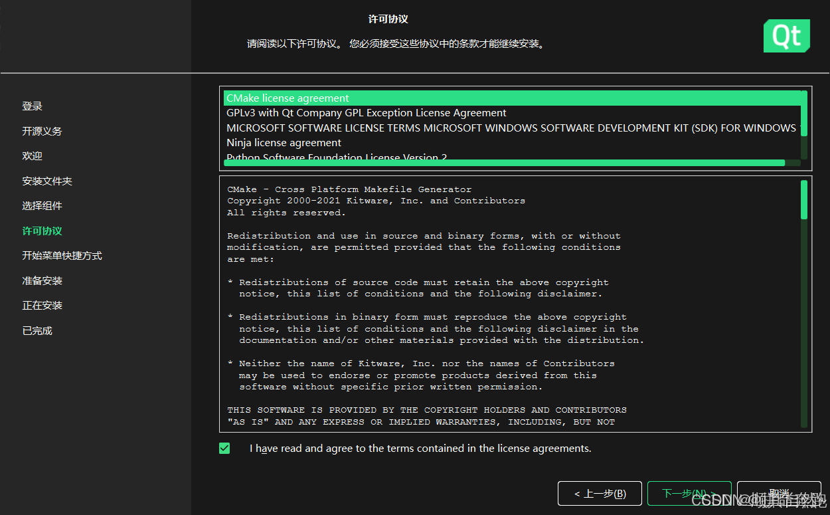The height and width of the screenshot is (515, 830).
Task: Select the Ninja license agreement
Action: click(284, 142)
